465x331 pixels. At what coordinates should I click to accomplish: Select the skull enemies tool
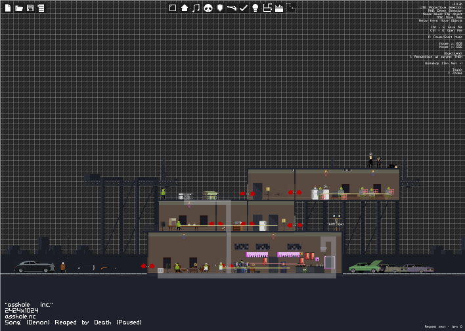point(208,8)
